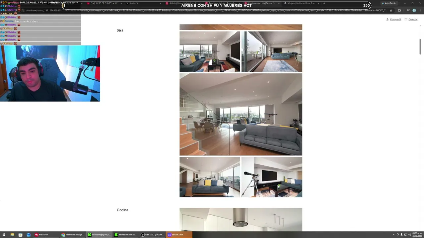Open the large living room photo with staircase
The height and width of the screenshot is (238, 424).
tap(241, 114)
